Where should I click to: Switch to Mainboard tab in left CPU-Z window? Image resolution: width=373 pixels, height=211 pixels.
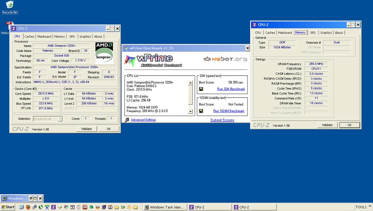[x=44, y=37]
